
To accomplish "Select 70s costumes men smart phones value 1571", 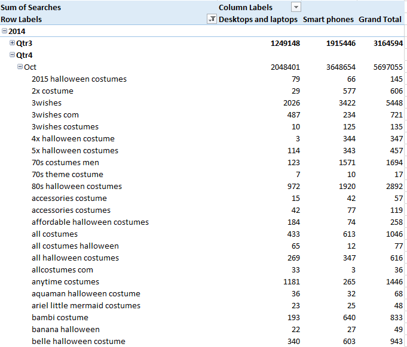I will point(347,162).
